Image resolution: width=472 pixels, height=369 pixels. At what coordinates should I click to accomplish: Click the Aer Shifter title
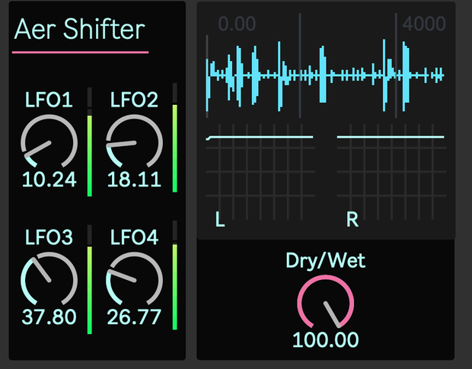click(x=80, y=29)
